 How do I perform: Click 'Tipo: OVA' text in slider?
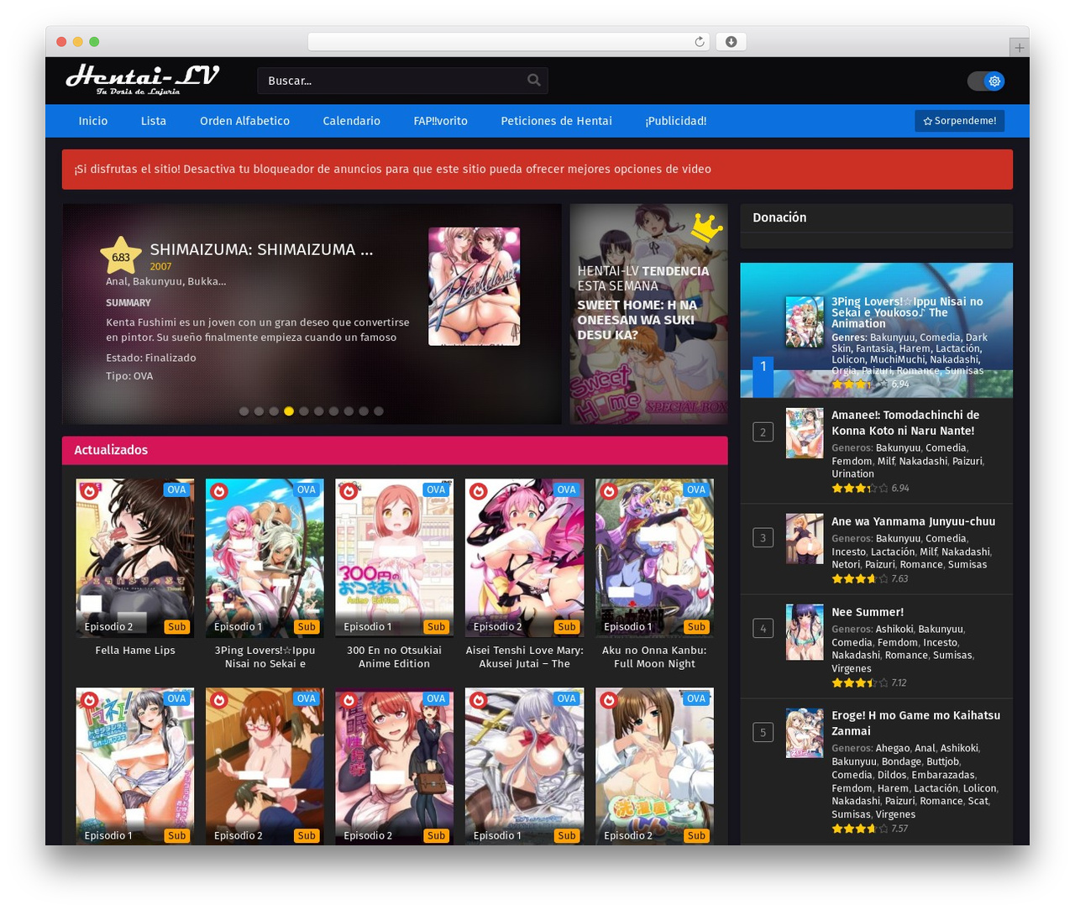click(129, 376)
